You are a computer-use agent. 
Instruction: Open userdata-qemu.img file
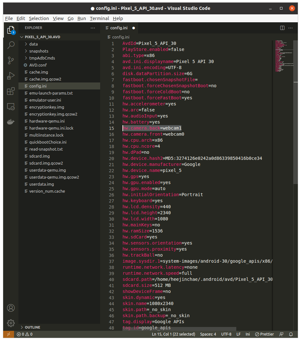(x=59, y=170)
